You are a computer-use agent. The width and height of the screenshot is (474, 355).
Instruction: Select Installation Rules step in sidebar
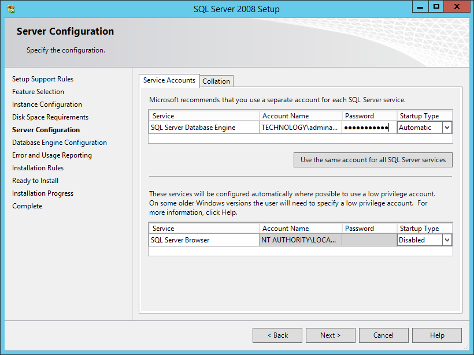pos(38,168)
